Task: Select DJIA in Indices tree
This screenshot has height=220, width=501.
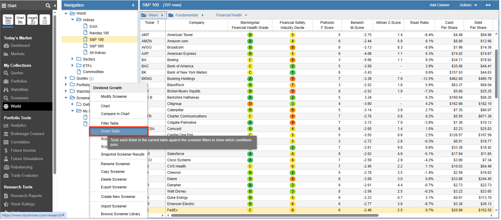Action: (93, 27)
